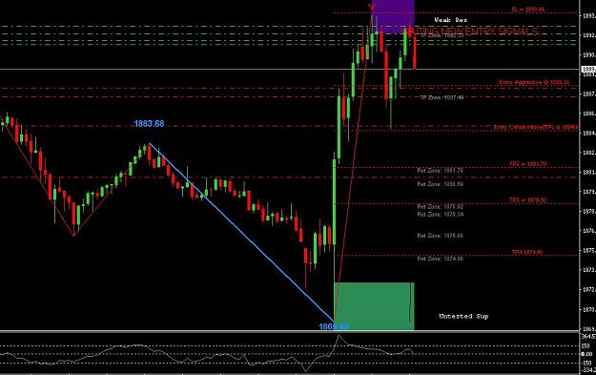596x375 pixels.
Task: Select the TP3 = 1878 label
Action: 528,200
